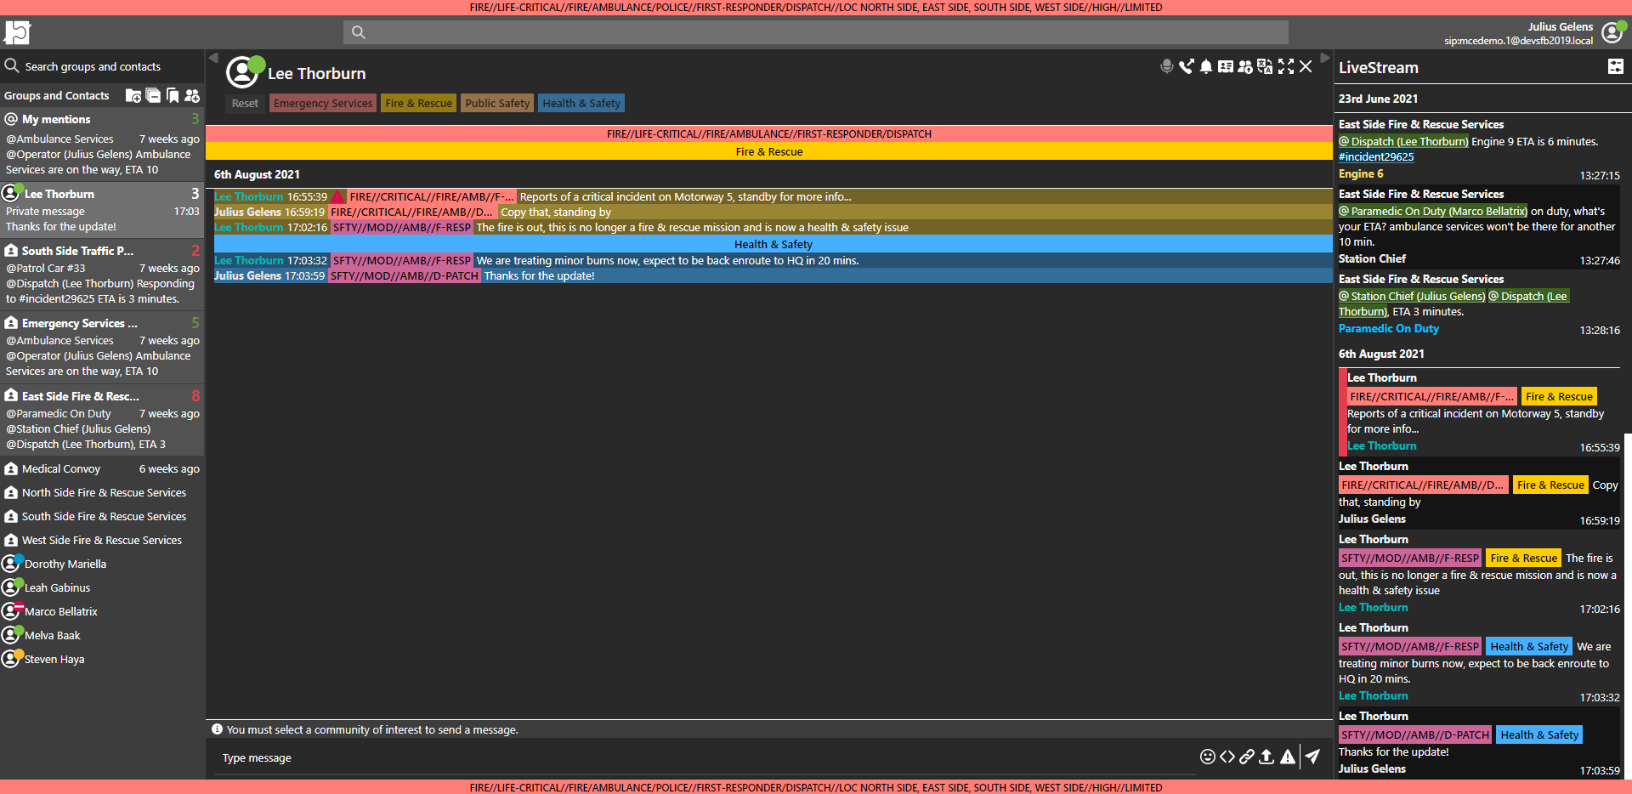Image resolution: width=1632 pixels, height=794 pixels.
Task: Open North Side Fire & Rescue Services
Action: 102,492
